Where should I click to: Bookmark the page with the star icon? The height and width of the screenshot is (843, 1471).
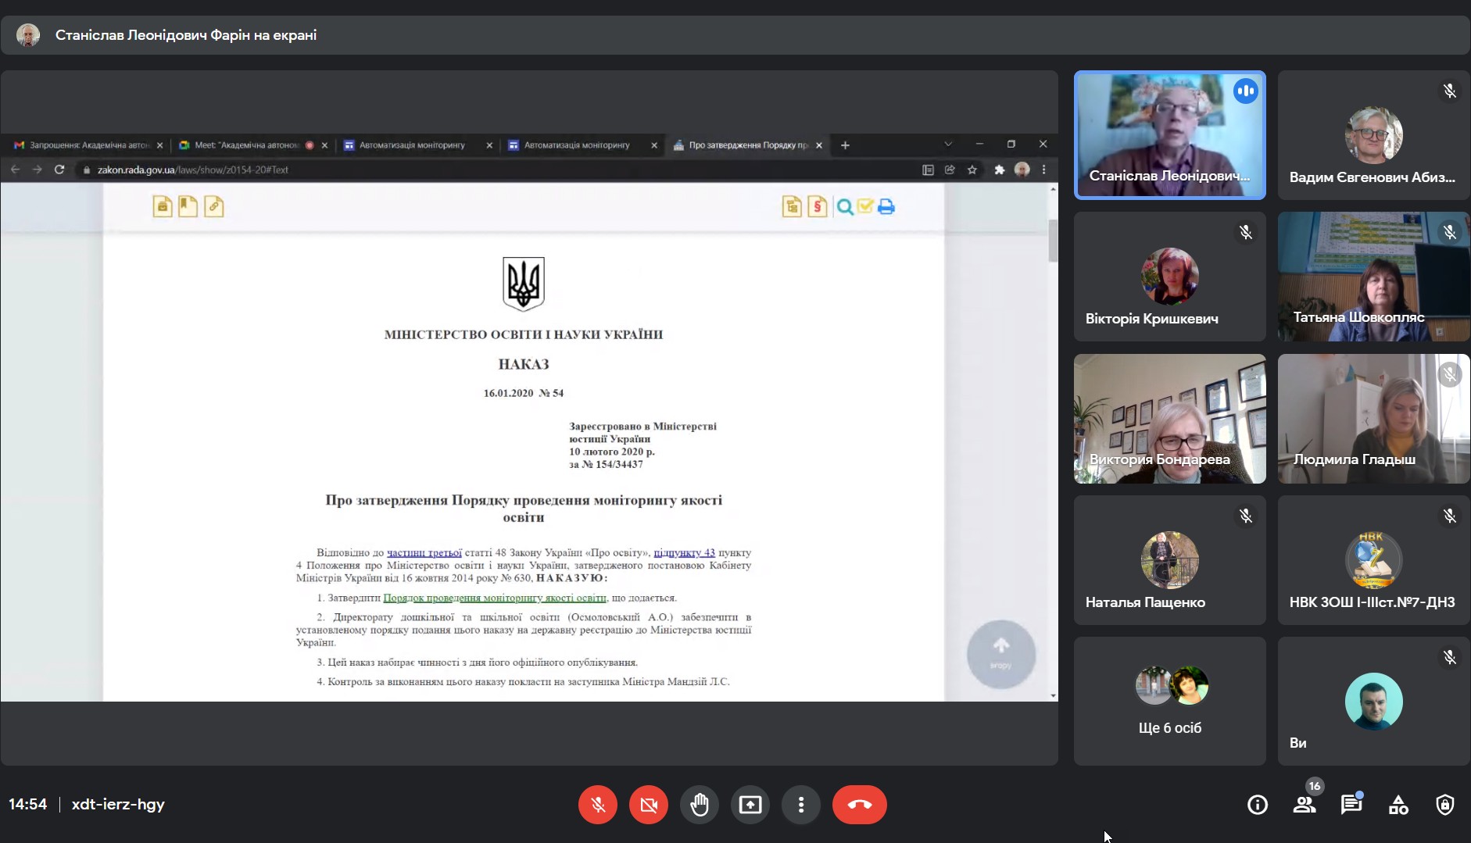pos(972,170)
